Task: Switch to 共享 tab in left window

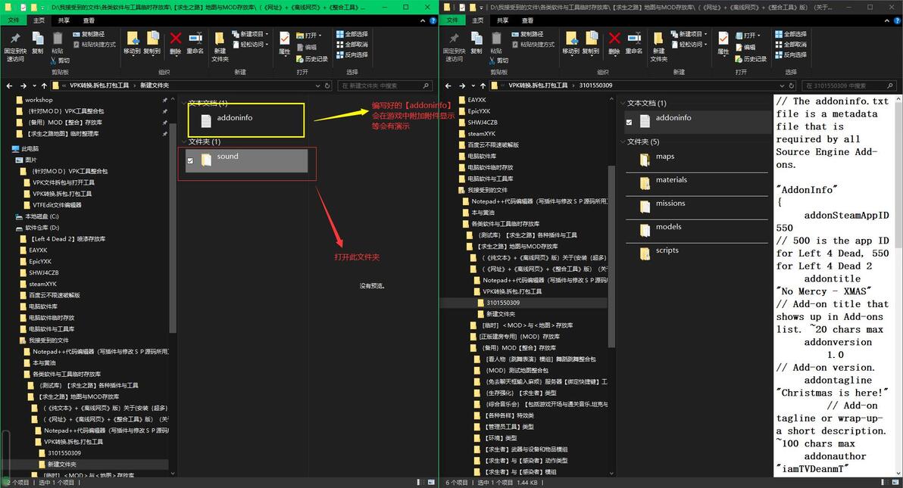Action: pyautogui.click(x=64, y=20)
